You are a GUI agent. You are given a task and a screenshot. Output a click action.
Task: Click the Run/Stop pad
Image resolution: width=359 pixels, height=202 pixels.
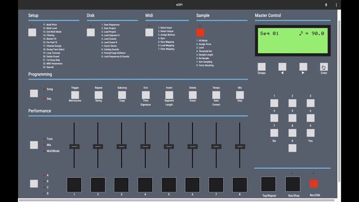[x=293, y=184]
